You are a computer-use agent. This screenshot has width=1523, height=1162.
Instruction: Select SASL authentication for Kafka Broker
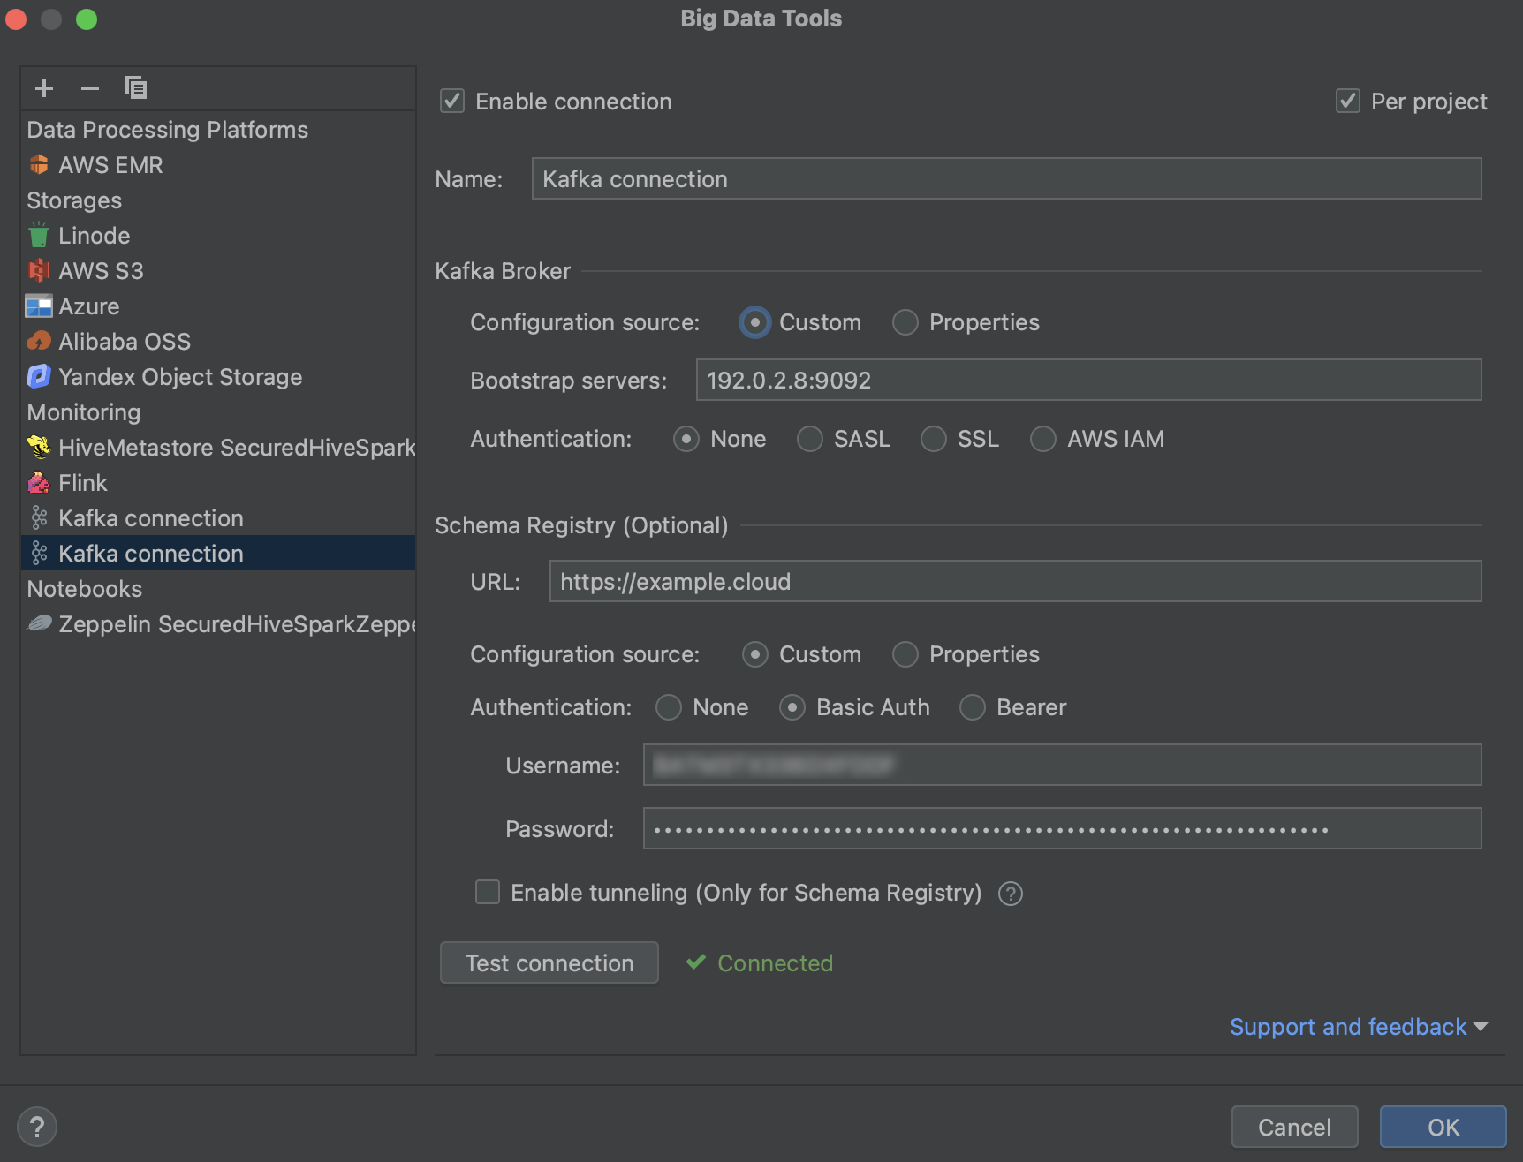(x=809, y=439)
